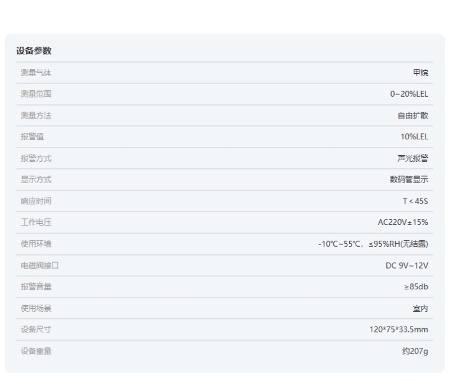
Task: Select the T<45S response time value
Action: [x=415, y=201]
